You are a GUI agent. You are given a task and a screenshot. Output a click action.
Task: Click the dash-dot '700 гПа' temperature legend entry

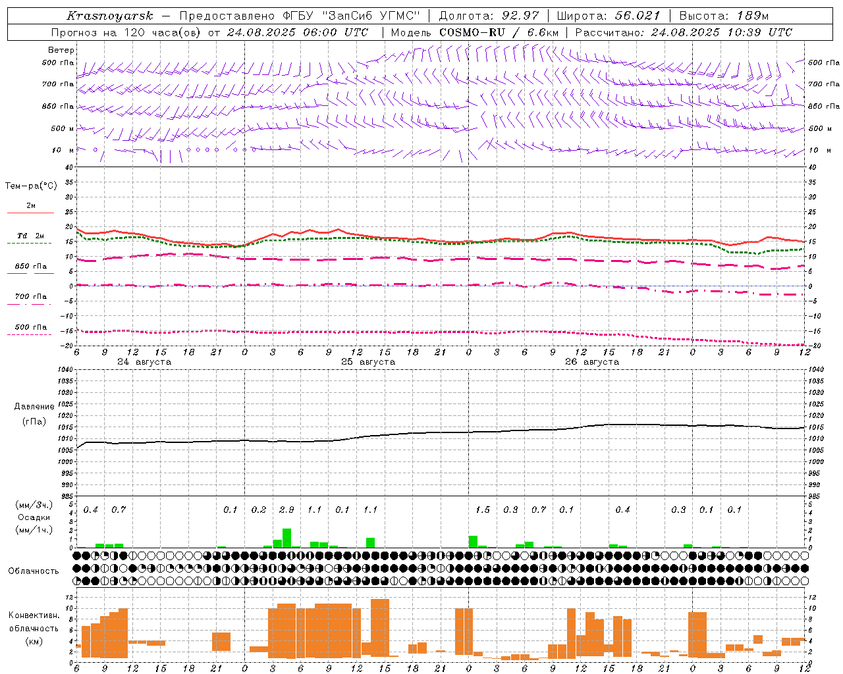pos(31,299)
